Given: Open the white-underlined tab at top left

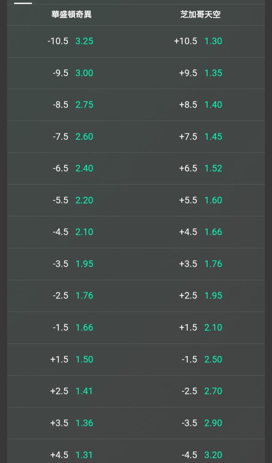Looking at the screenshot, I should coord(23,2).
